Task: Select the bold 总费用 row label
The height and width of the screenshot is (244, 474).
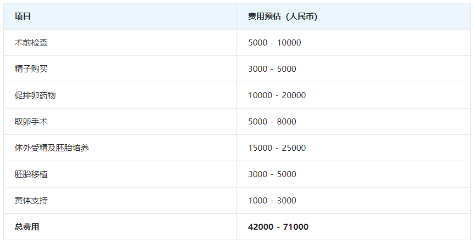Action: pos(27,227)
